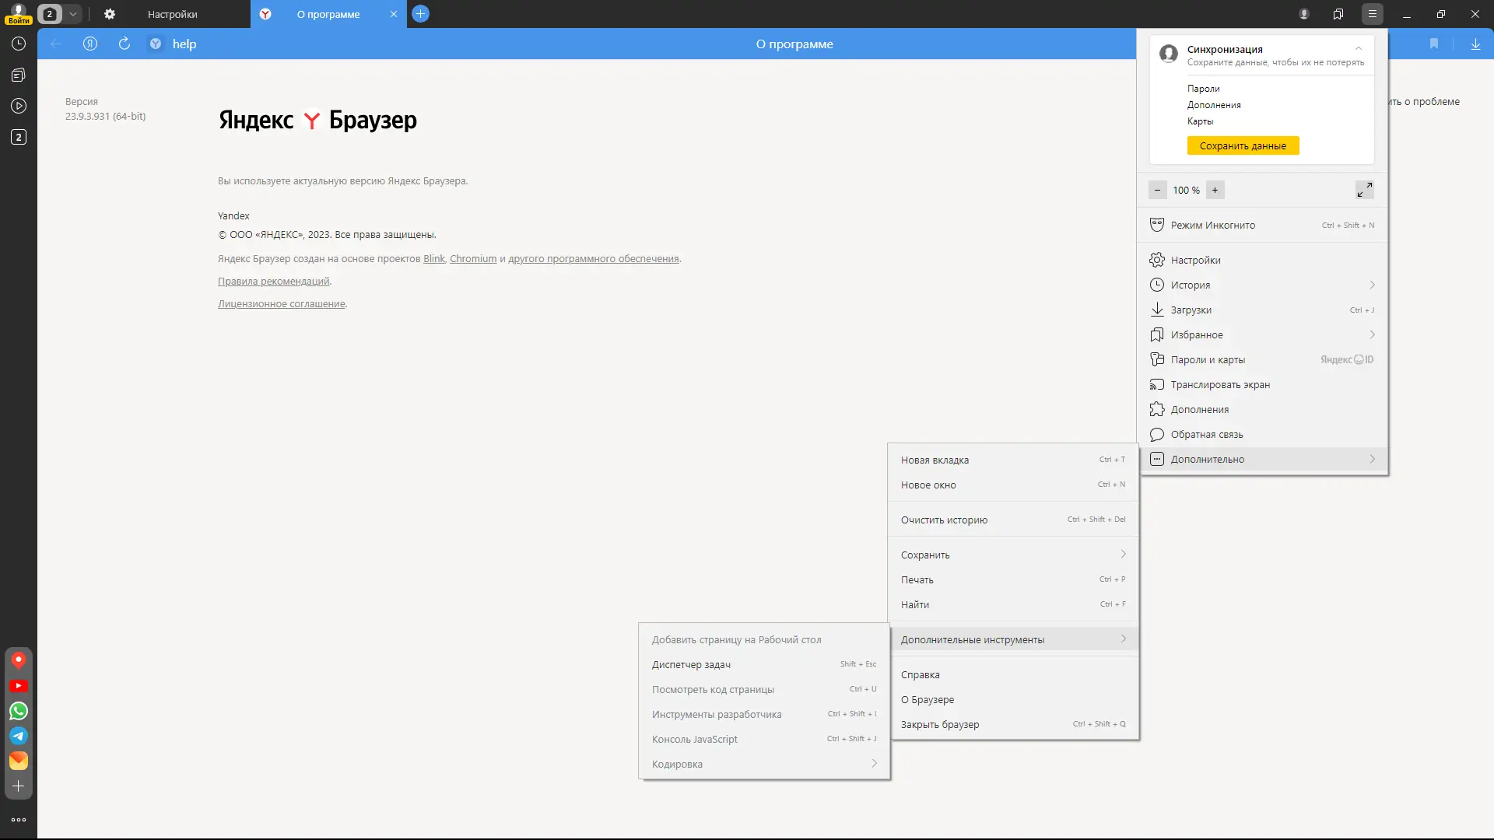Switch to the Настройки tab

(x=172, y=14)
